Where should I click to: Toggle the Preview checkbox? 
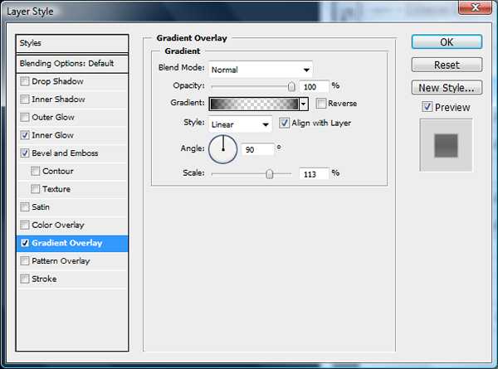point(427,107)
